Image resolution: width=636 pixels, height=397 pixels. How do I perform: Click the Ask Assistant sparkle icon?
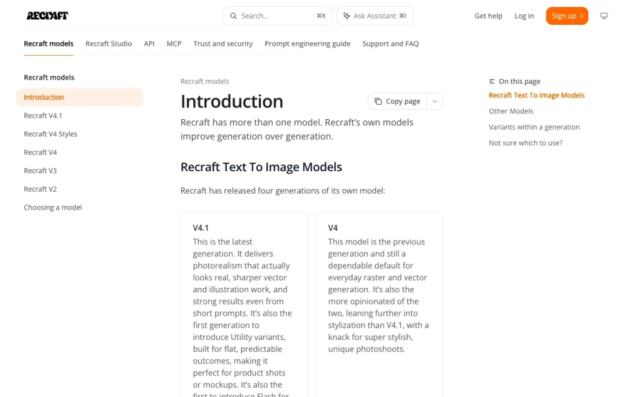point(347,16)
